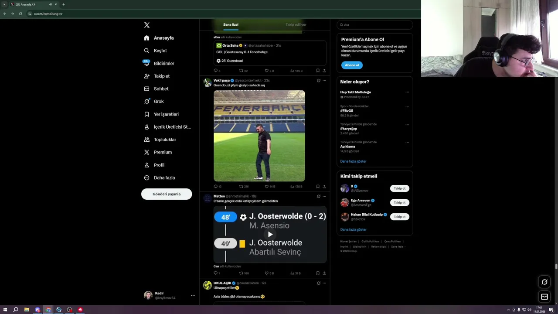558x314 pixels.
Task: Open floating Grok button
Action: tap(544, 282)
